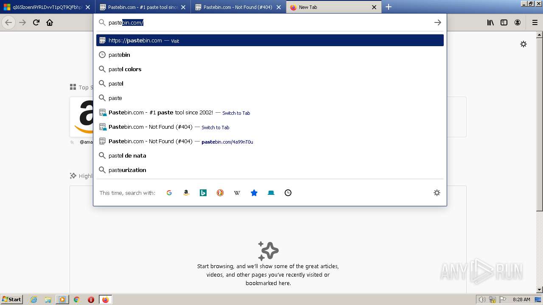Screen dimensions: 543x305
Task: Choose the paste search suggestion
Action: tap(270, 98)
